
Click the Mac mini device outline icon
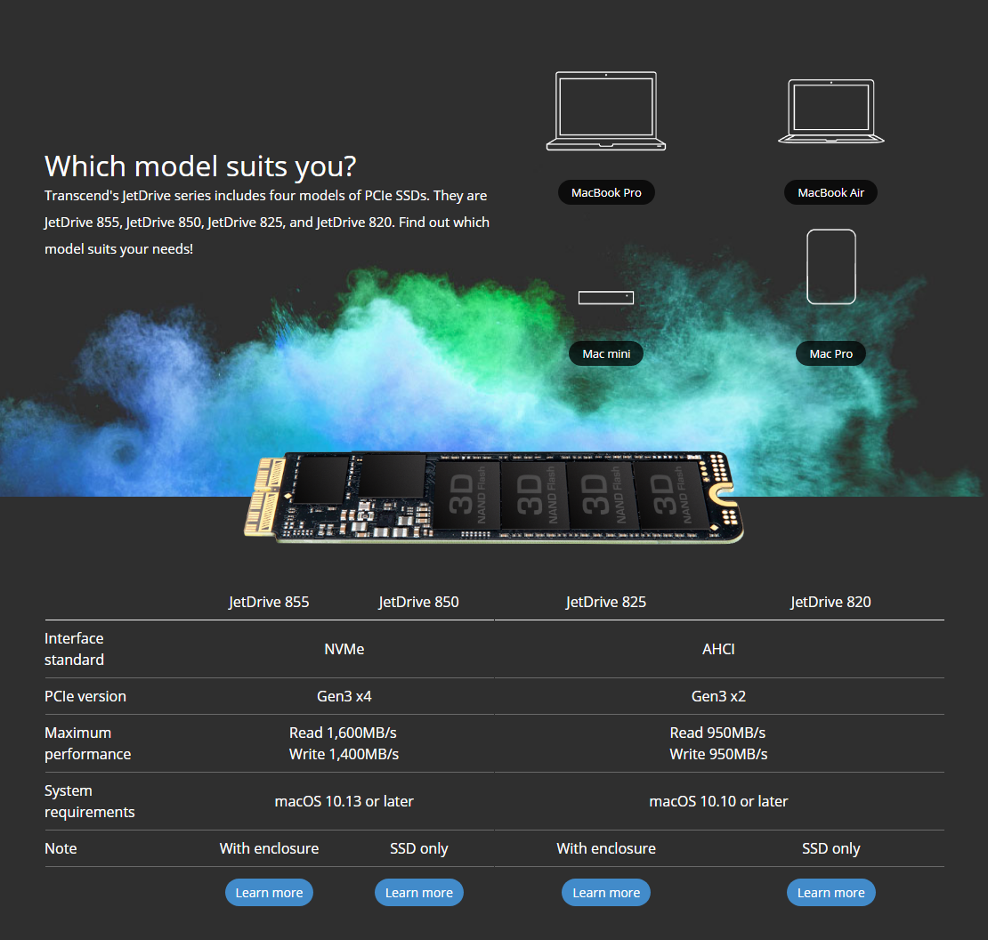click(606, 297)
